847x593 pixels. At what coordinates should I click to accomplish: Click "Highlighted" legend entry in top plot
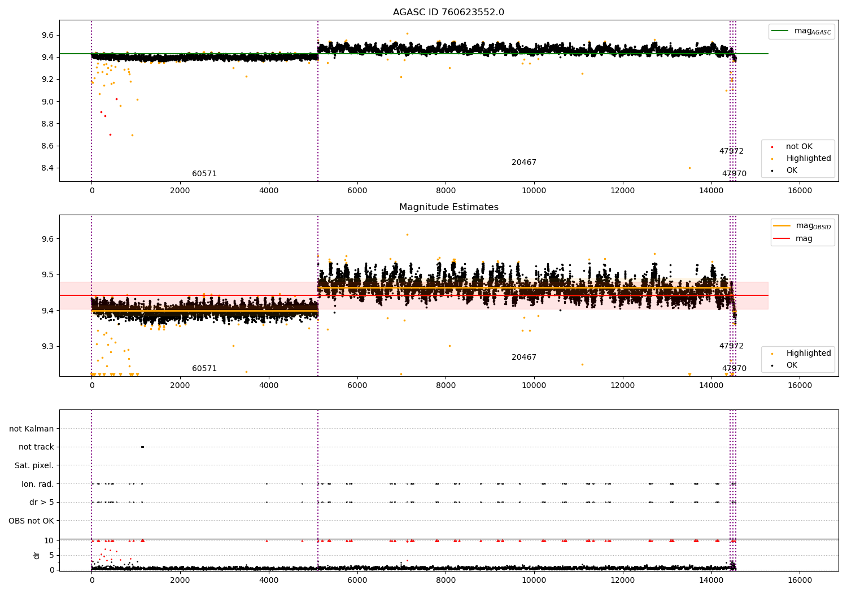[x=802, y=159]
